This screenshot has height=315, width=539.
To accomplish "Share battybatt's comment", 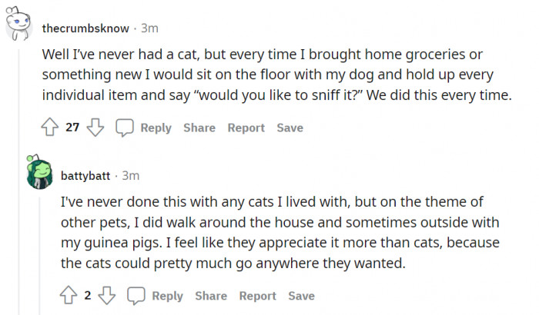I will point(210,295).
